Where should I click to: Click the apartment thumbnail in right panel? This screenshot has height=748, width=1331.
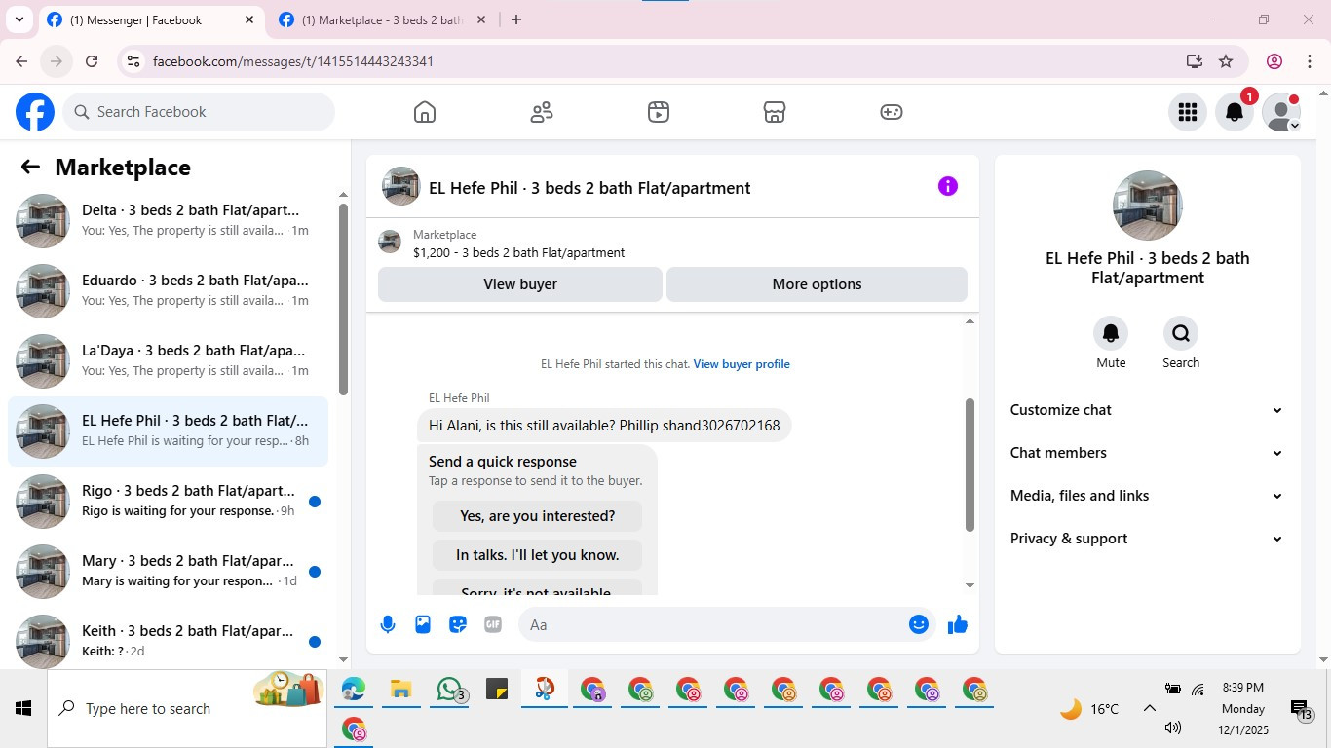(x=1148, y=206)
